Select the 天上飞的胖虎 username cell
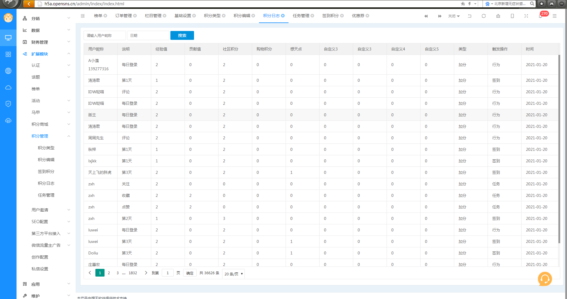 (x=100, y=172)
